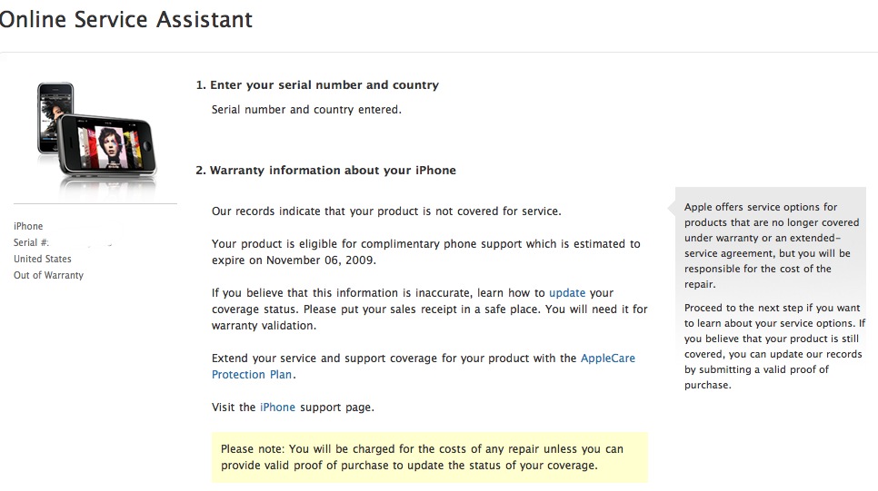Click the 'Serial #:' label in sidebar

(x=31, y=242)
